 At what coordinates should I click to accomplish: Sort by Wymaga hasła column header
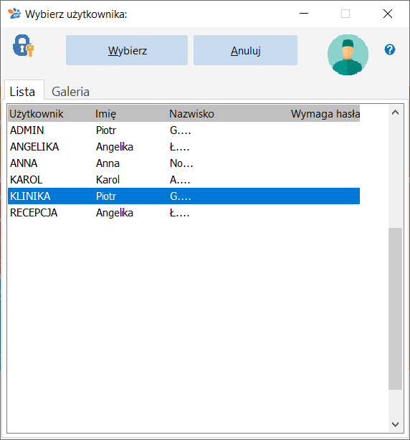pyautogui.click(x=325, y=114)
